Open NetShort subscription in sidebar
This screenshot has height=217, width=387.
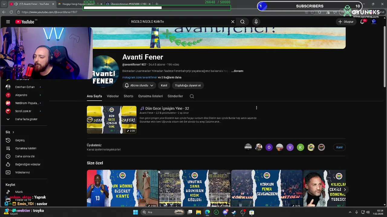[x=27, y=103]
